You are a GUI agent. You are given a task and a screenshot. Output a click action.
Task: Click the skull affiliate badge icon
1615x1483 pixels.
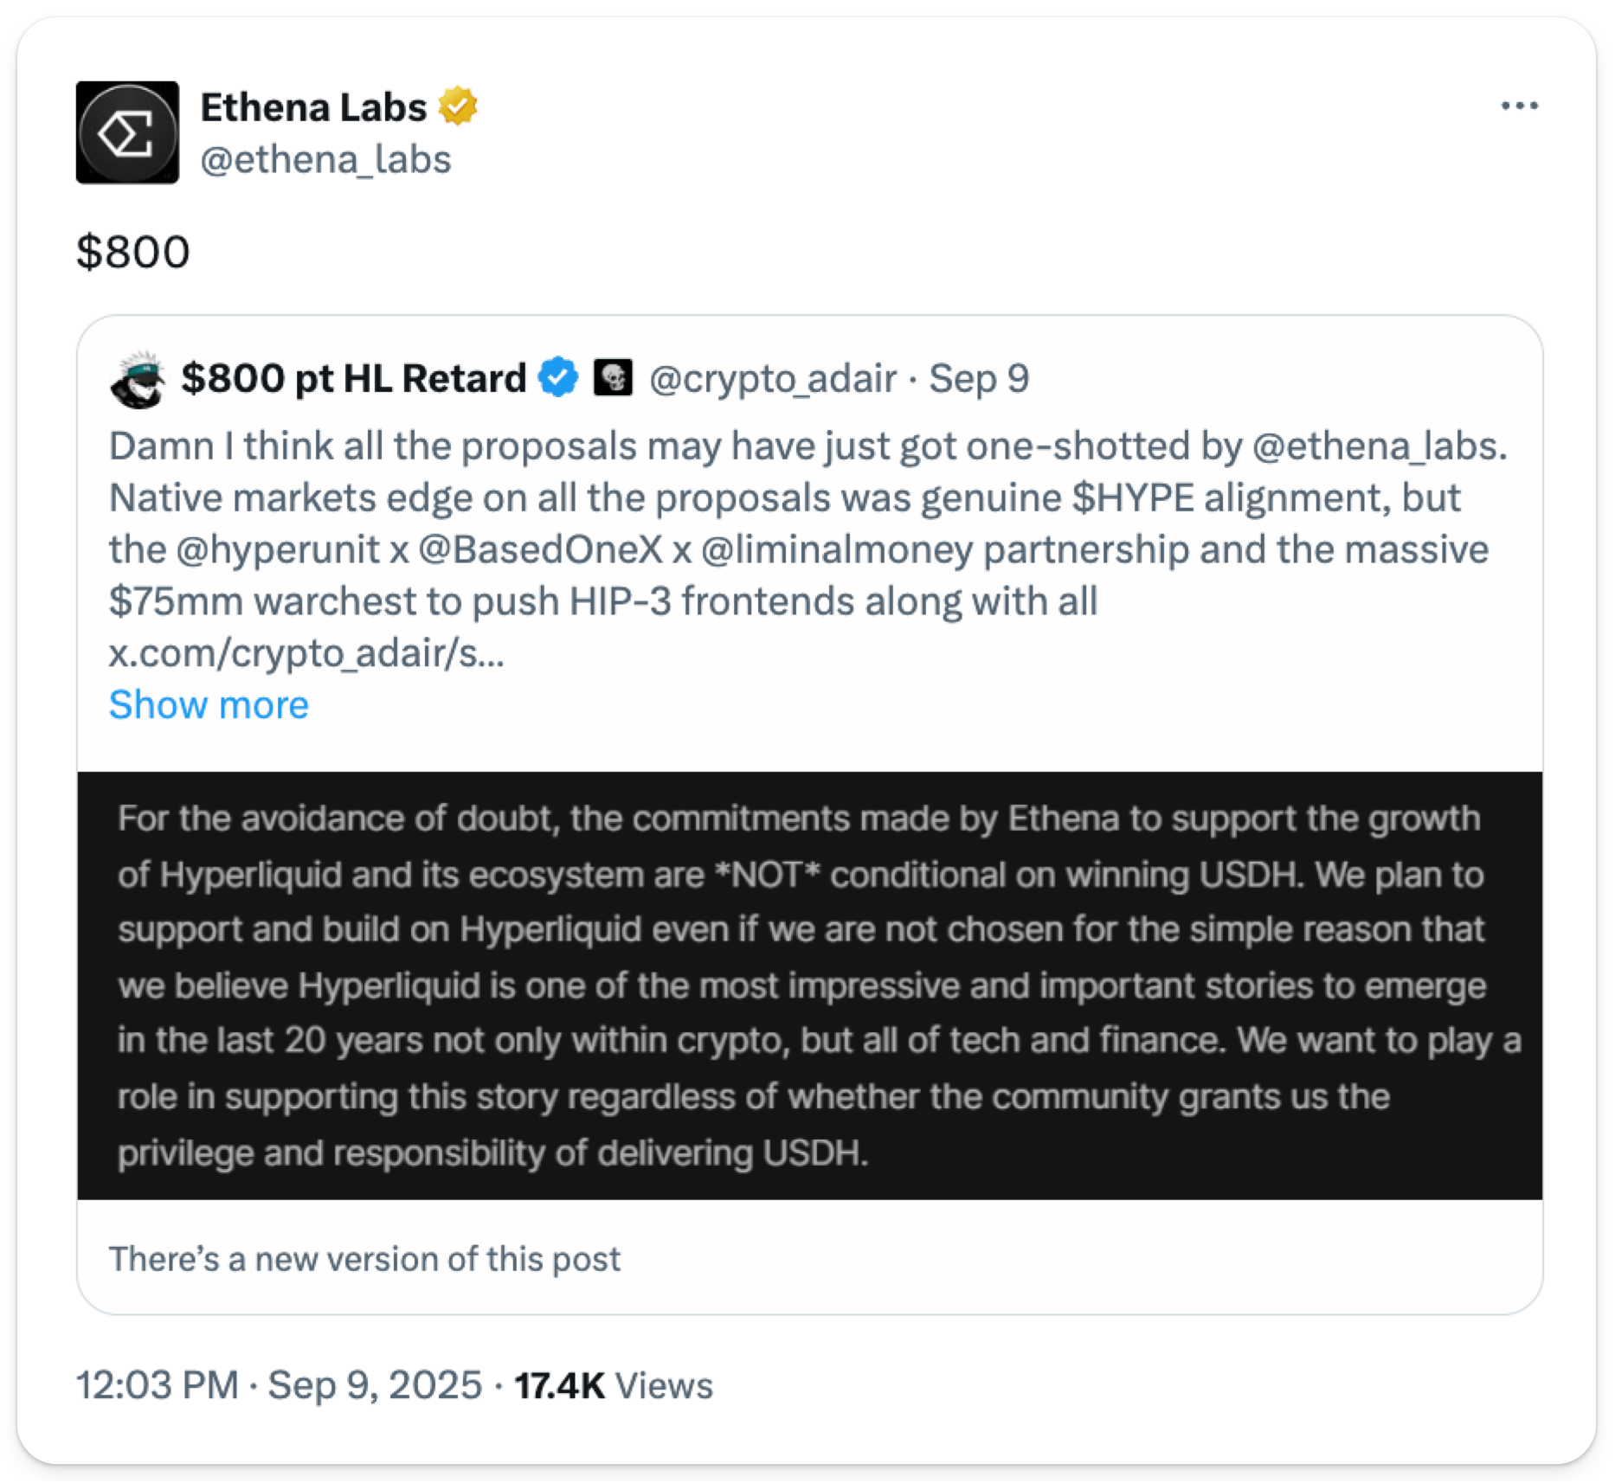pos(613,378)
